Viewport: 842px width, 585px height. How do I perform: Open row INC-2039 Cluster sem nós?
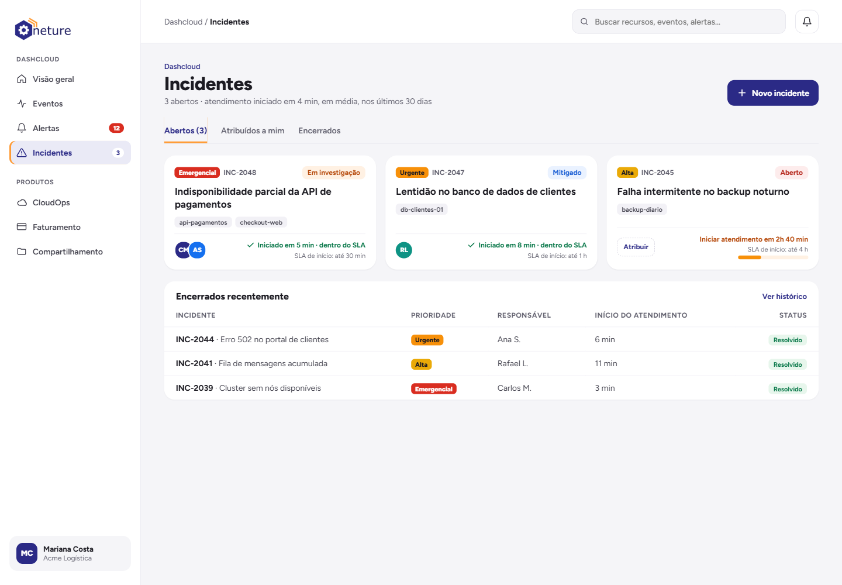pos(491,388)
